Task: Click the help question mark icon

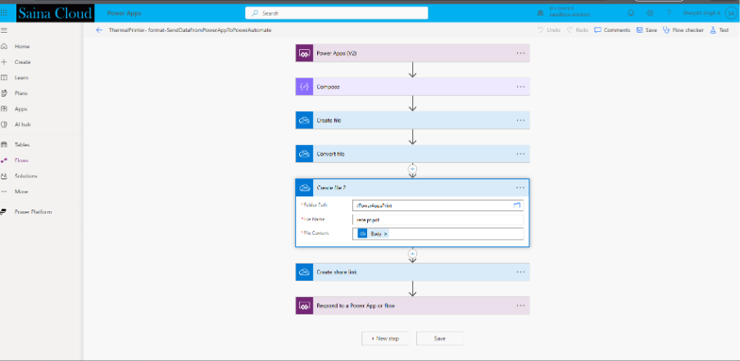Action: click(x=669, y=13)
